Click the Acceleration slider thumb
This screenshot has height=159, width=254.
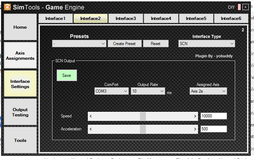coord(143,129)
